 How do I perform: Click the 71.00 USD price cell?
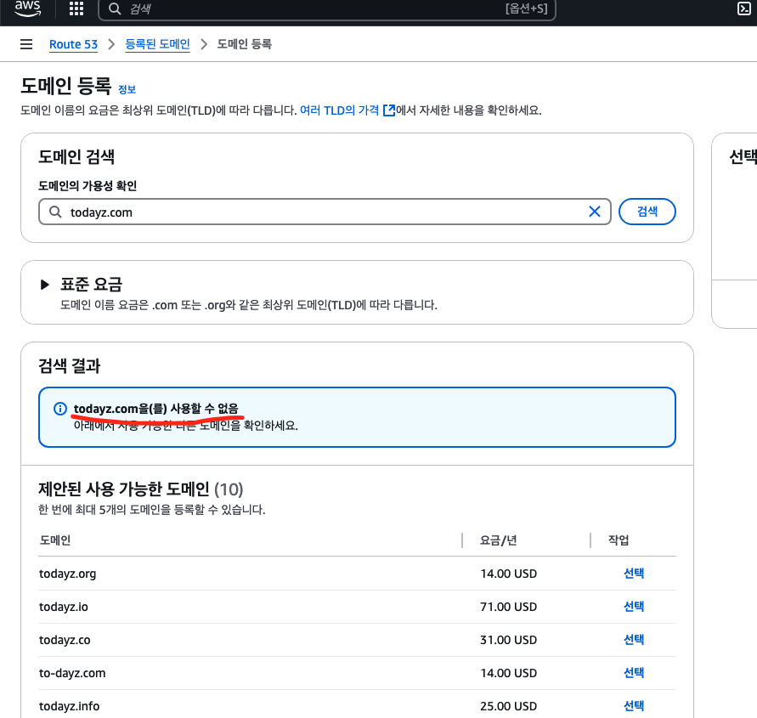click(508, 607)
